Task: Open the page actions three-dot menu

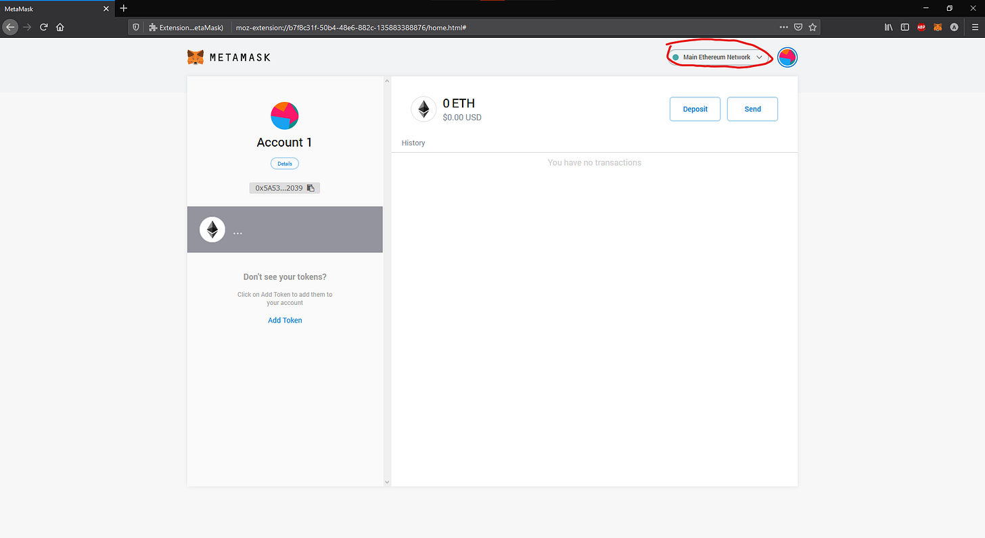Action: click(783, 28)
